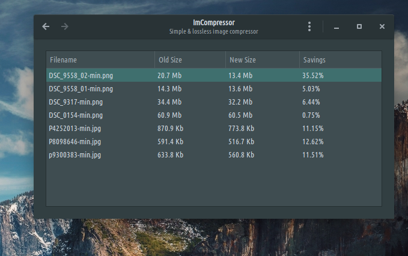Sort by the New Size column header
408x256 pixels.
(x=263, y=60)
